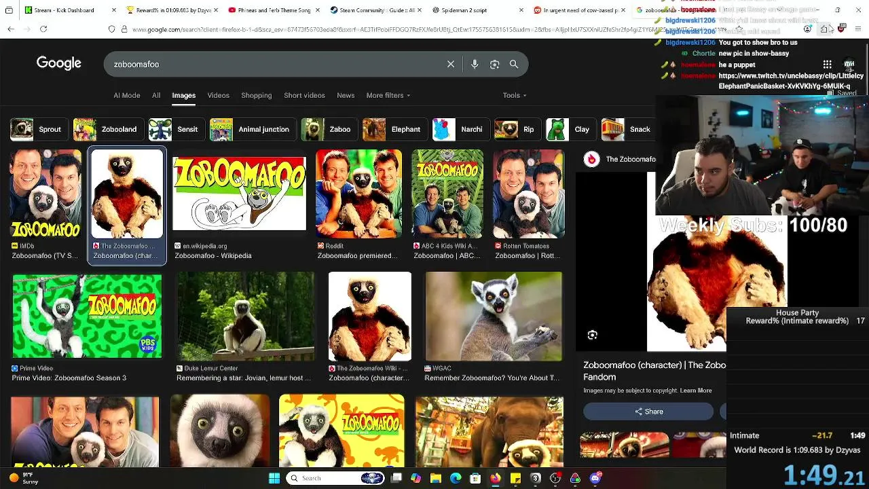Screen dimensions: 869x489
Task: Select the Zaboo filter chip
Action: pyautogui.click(x=329, y=129)
